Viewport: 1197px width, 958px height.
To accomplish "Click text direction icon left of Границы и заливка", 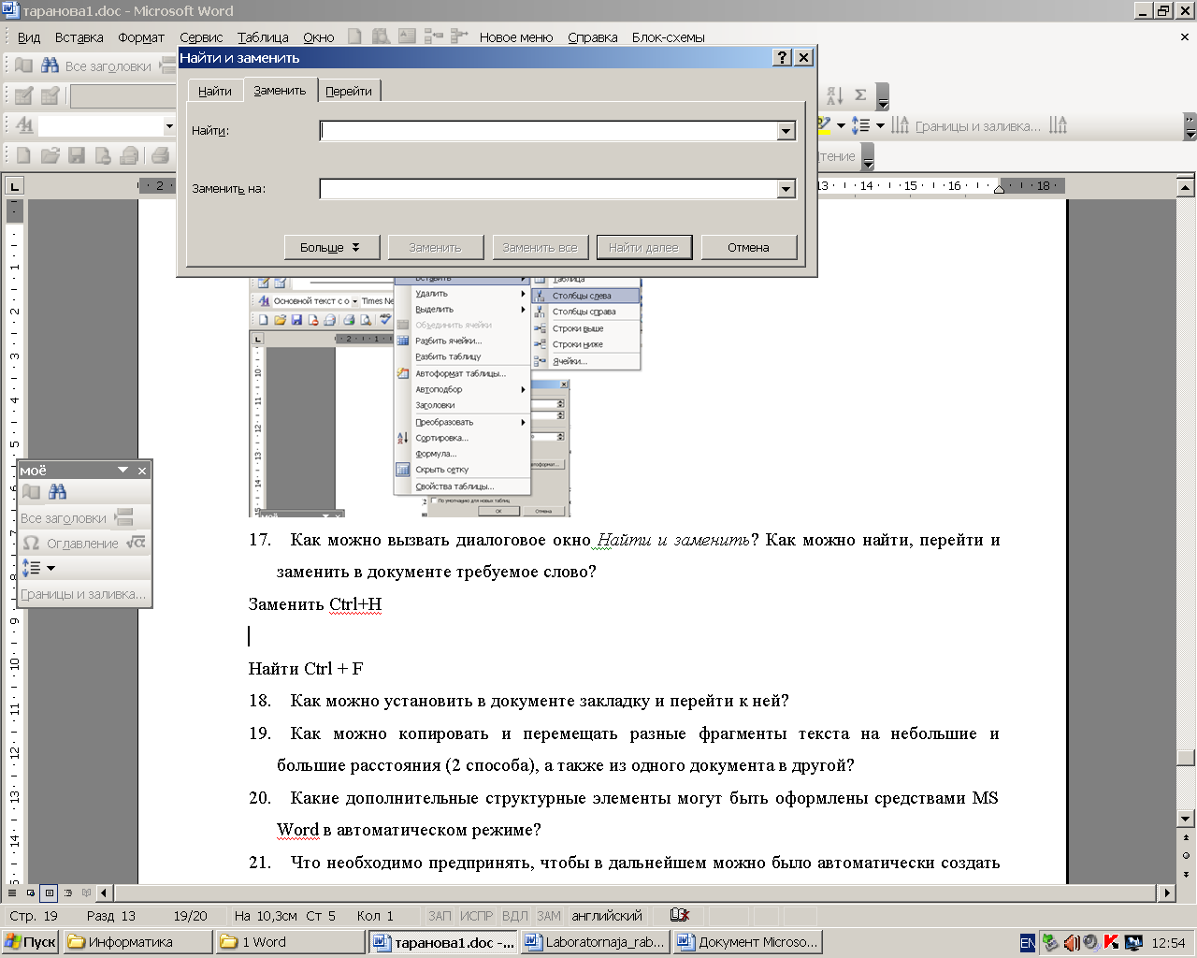I will (x=900, y=125).
